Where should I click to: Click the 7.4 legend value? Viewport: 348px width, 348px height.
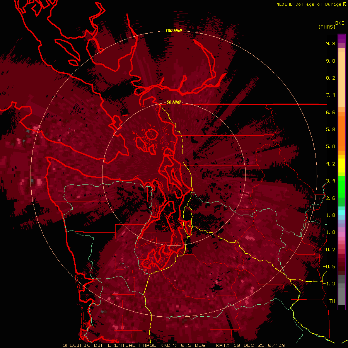[331, 95]
